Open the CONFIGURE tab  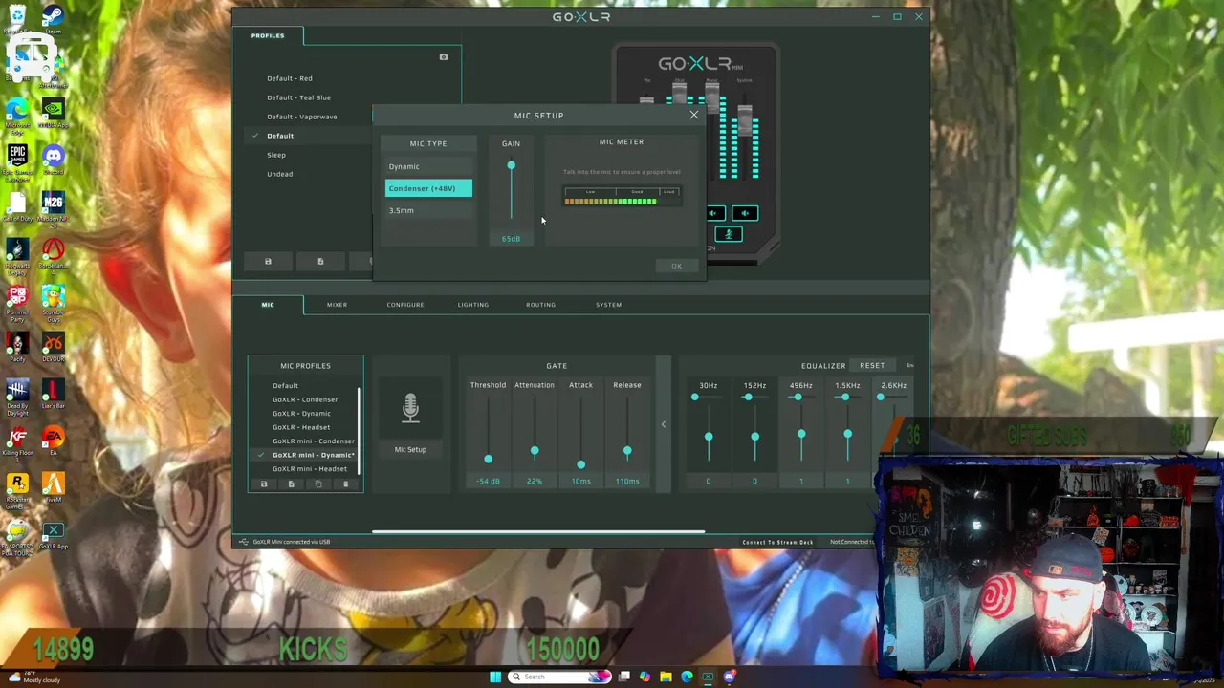405,305
